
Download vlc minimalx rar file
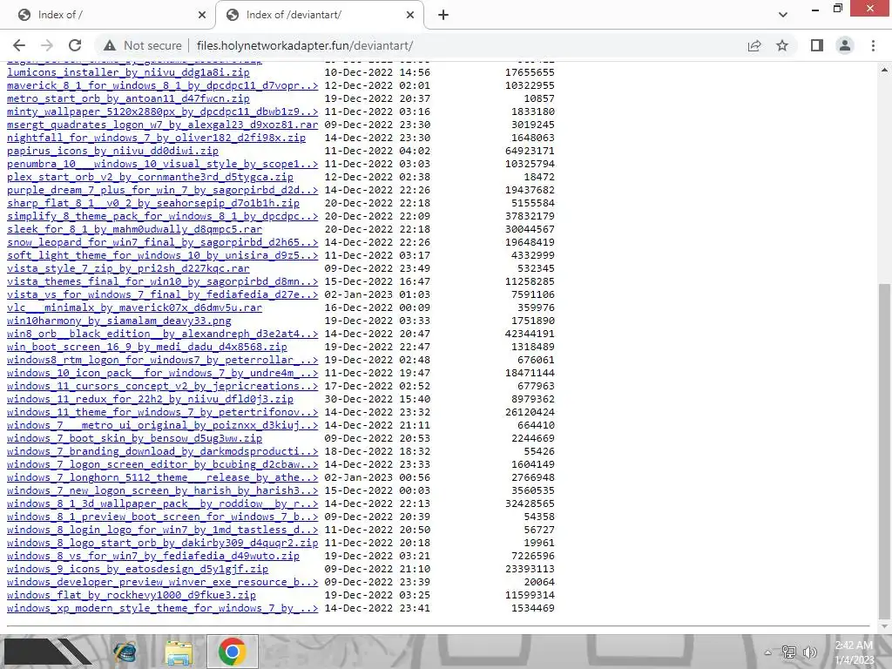click(x=134, y=307)
